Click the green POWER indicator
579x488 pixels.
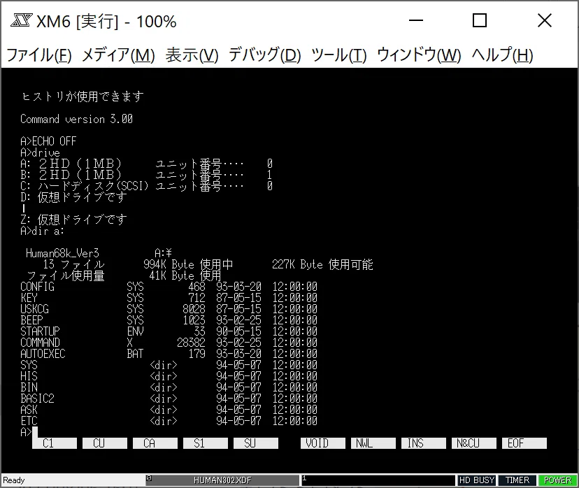click(557, 480)
